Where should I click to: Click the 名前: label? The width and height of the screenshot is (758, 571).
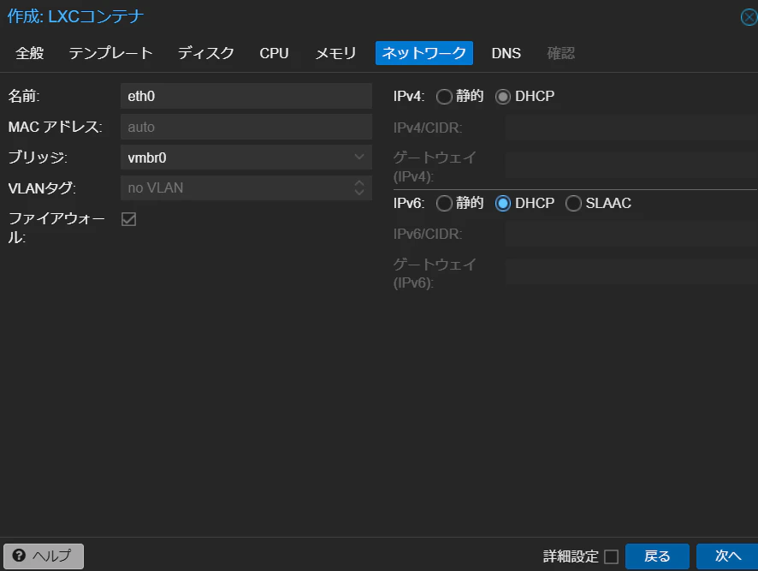24,96
